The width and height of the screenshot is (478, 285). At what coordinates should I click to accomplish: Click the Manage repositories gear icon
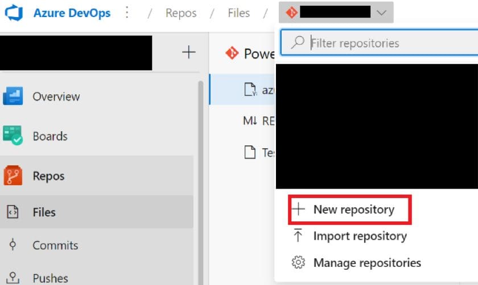298,263
